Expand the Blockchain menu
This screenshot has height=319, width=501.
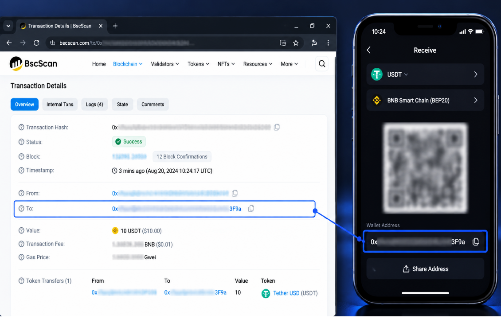(128, 64)
